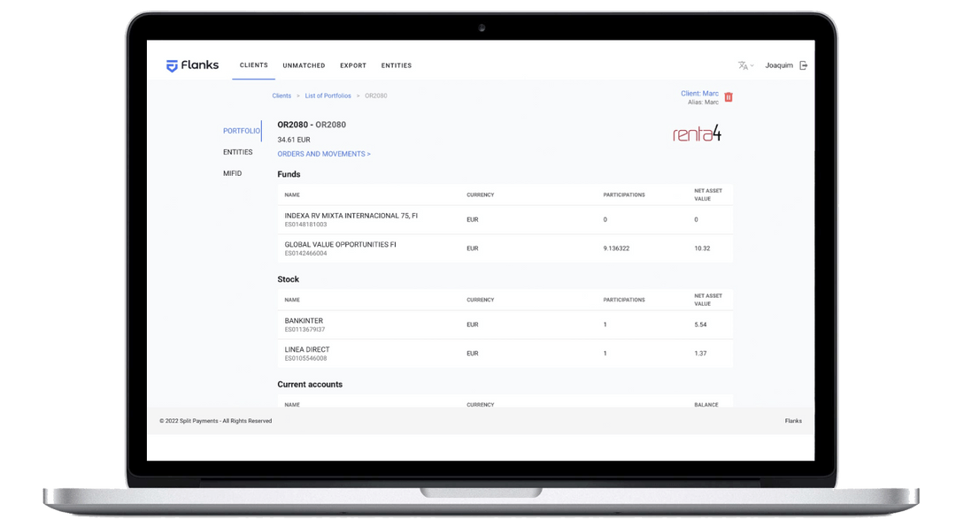The width and height of the screenshot is (956, 519).
Task: Click the Flanks shield logo
Action: 173,65
